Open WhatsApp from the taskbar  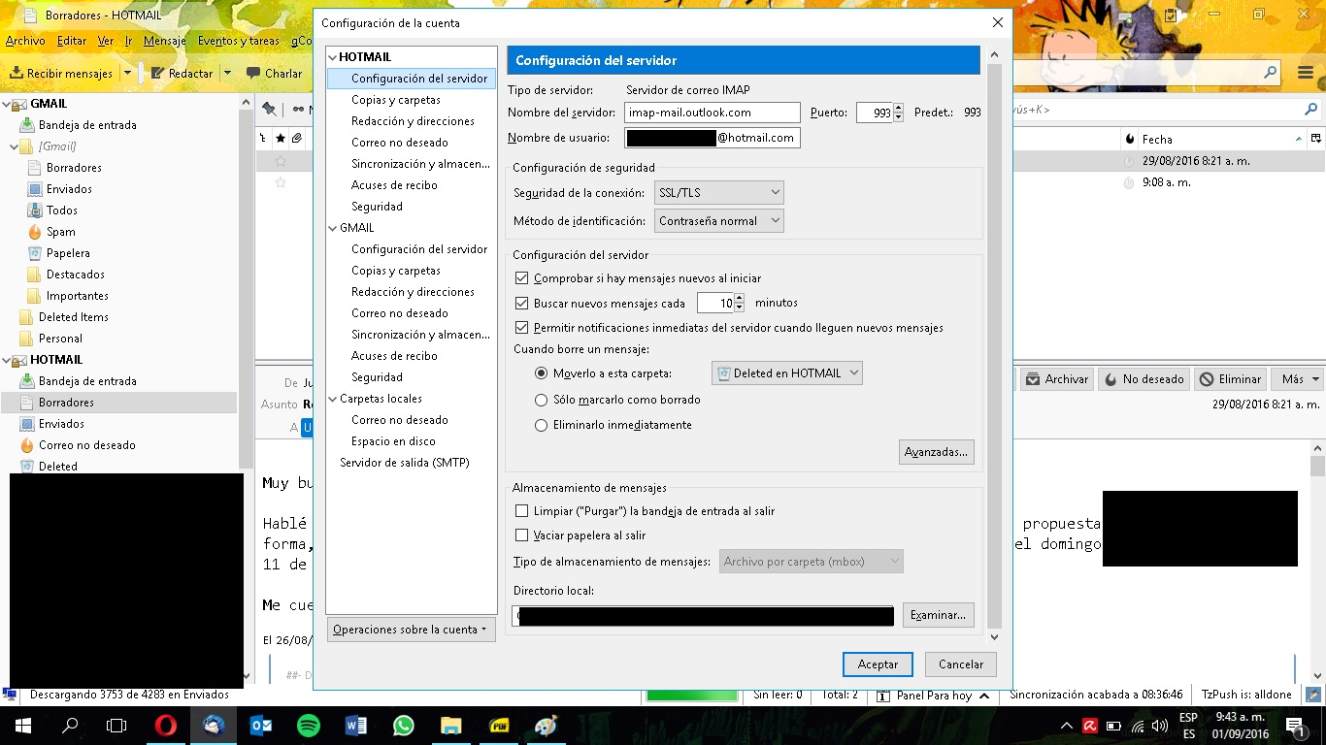point(404,726)
